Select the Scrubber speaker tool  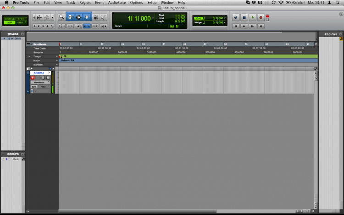(x=96, y=17)
